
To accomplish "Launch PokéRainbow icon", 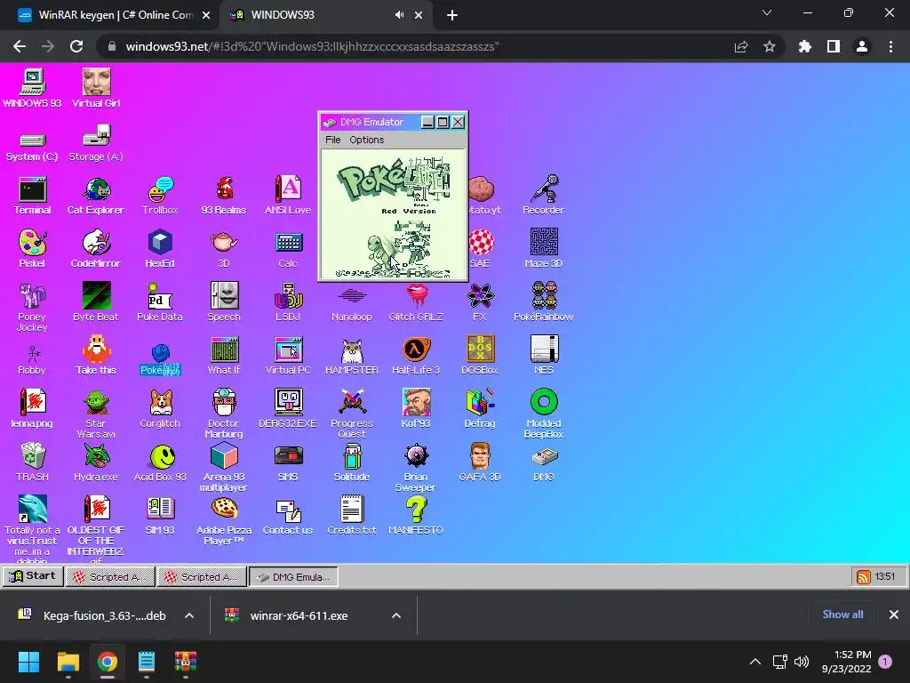I will coord(543,302).
